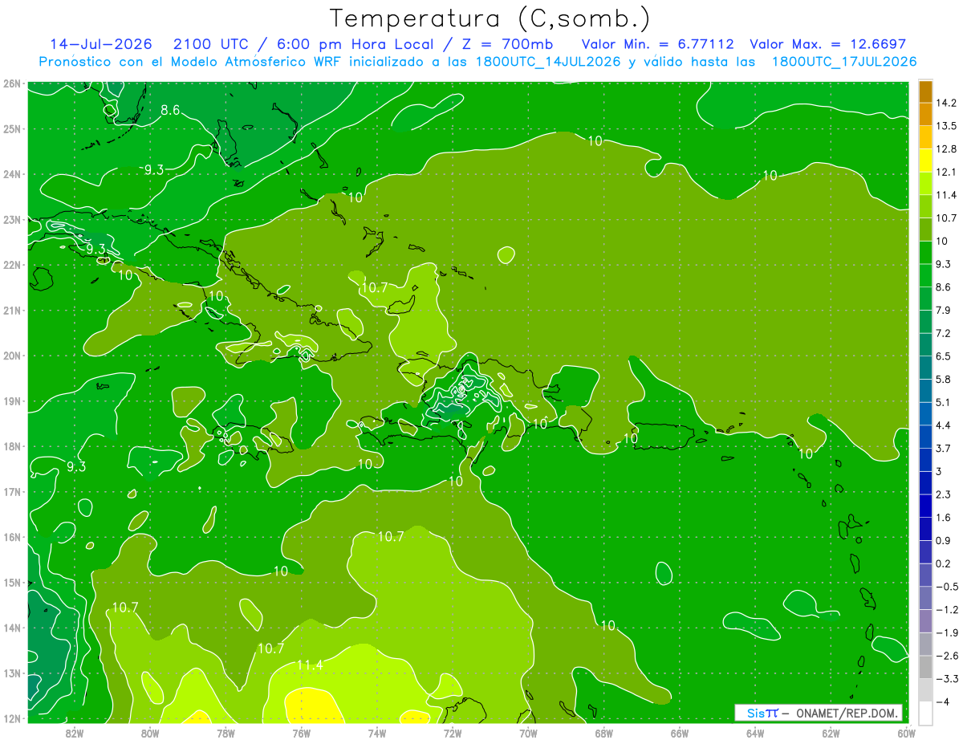Click the legend value "0.2"
This screenshot has height=744, width=963.
pyautogui.click(x=944, y=563)
